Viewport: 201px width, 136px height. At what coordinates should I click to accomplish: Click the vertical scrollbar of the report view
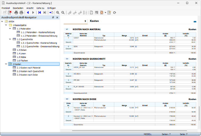(x=199, y=113)
